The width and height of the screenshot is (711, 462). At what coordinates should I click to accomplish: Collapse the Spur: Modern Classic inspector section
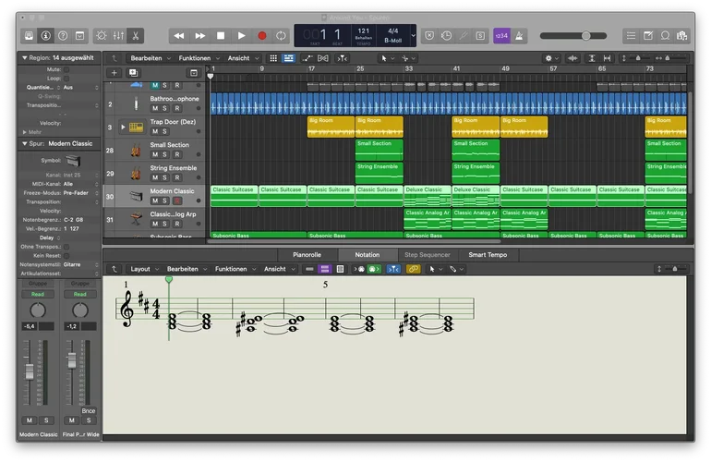[x=25, y=144]
